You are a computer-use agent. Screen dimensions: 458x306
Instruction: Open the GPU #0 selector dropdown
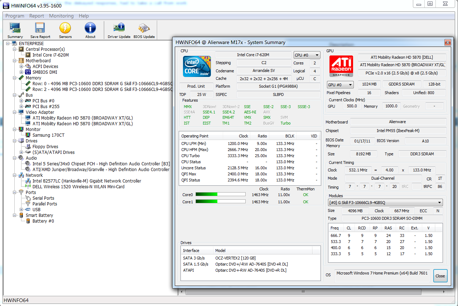coord(340,85)
